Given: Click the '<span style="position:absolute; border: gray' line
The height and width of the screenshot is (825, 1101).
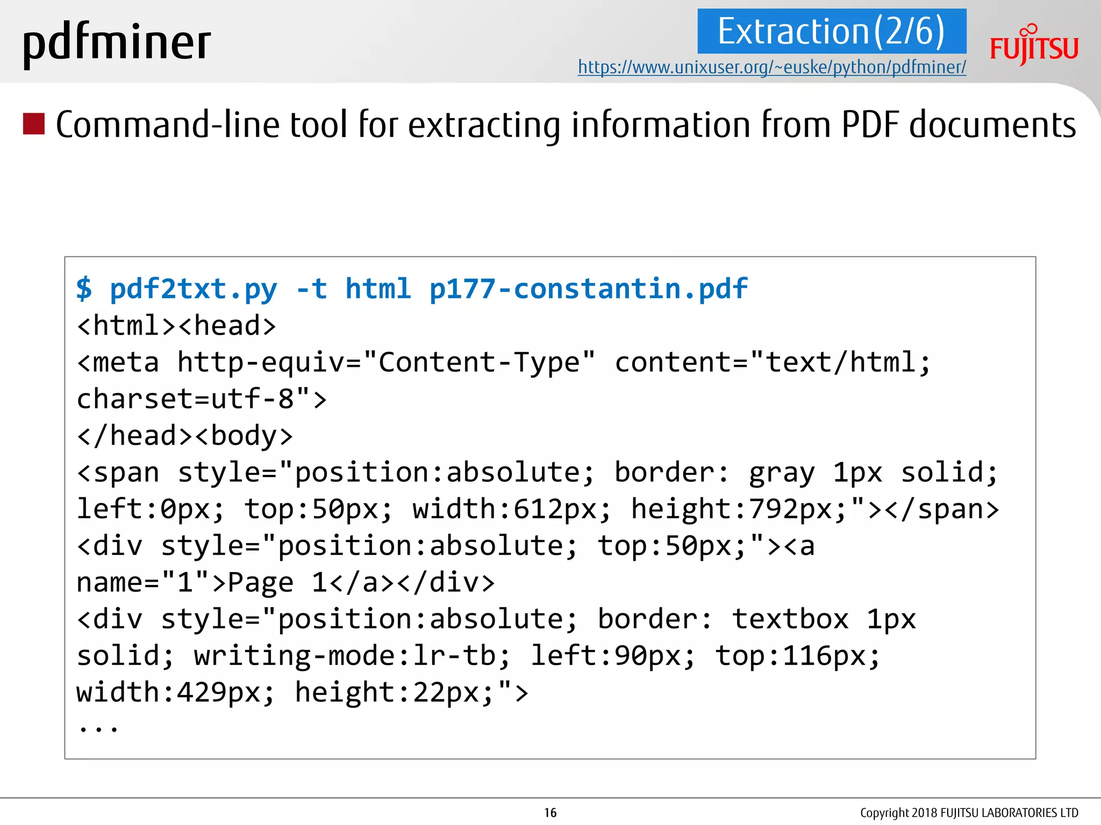Looking at the screenshot, I should tap(537, 473).
